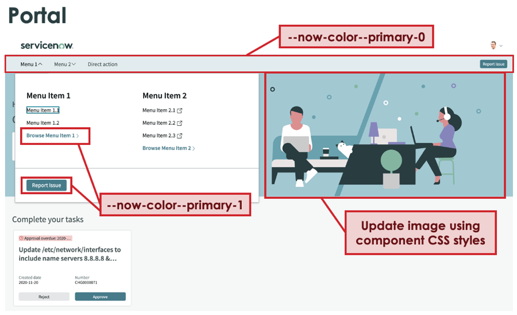The image size is (517, 315).
Task: Expand the Menu 2 dropdown
Action: point(65,64)
